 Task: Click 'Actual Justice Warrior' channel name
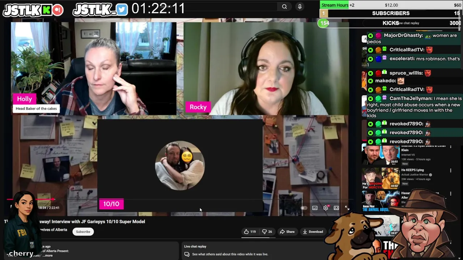[415, 175]
